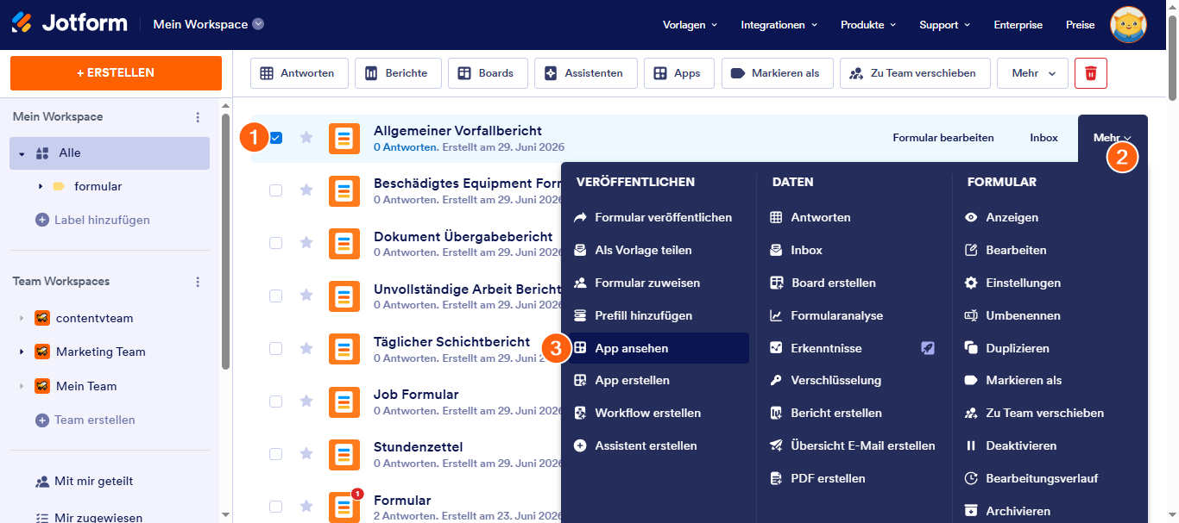The width and height of the screenshot is (1179, 523).
Task: Open Assistenten from the toolbar
Action: tap(585, 73)
